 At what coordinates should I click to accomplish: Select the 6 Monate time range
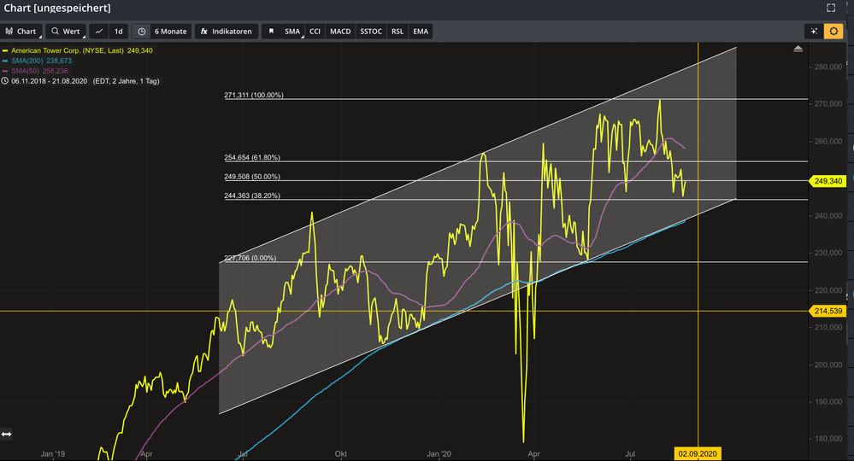[170, 32]
